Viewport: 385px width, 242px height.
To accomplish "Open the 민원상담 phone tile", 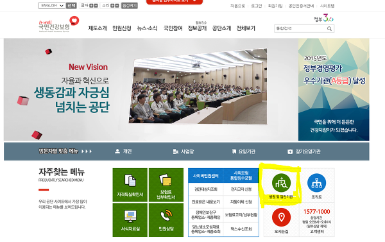I will tap(166, 220).
